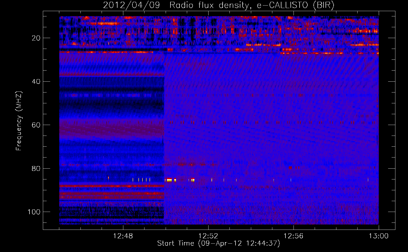
Task: Click the '100' frequency tick label
Action: click(34, 212)
